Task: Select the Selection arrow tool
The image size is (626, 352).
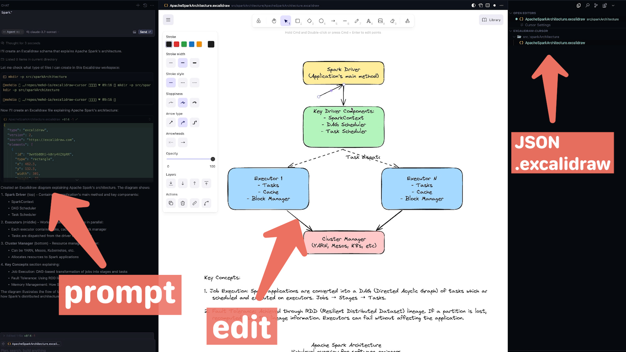Action: click(x=286, y=21)
